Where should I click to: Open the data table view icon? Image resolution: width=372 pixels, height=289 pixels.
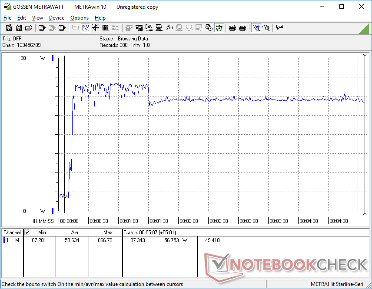(x=106, y=28)
